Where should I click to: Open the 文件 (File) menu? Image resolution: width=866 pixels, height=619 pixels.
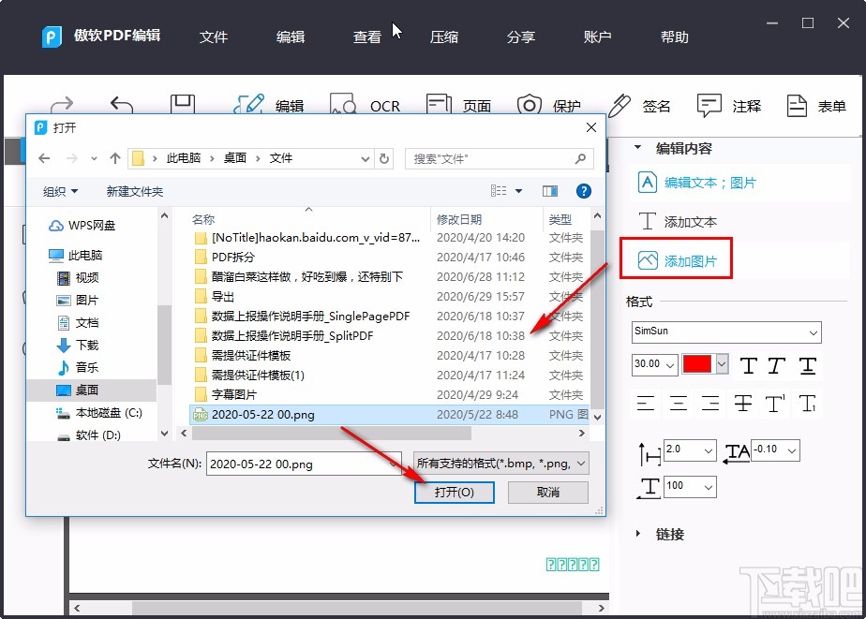click(x=214, y=37)
